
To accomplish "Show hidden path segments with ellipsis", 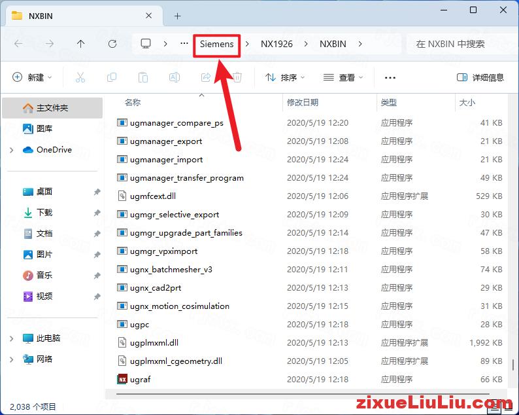I will (184, 44).
